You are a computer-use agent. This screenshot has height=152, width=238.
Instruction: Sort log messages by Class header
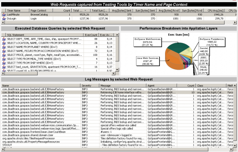pyautogui.click(x=211, y=85)
